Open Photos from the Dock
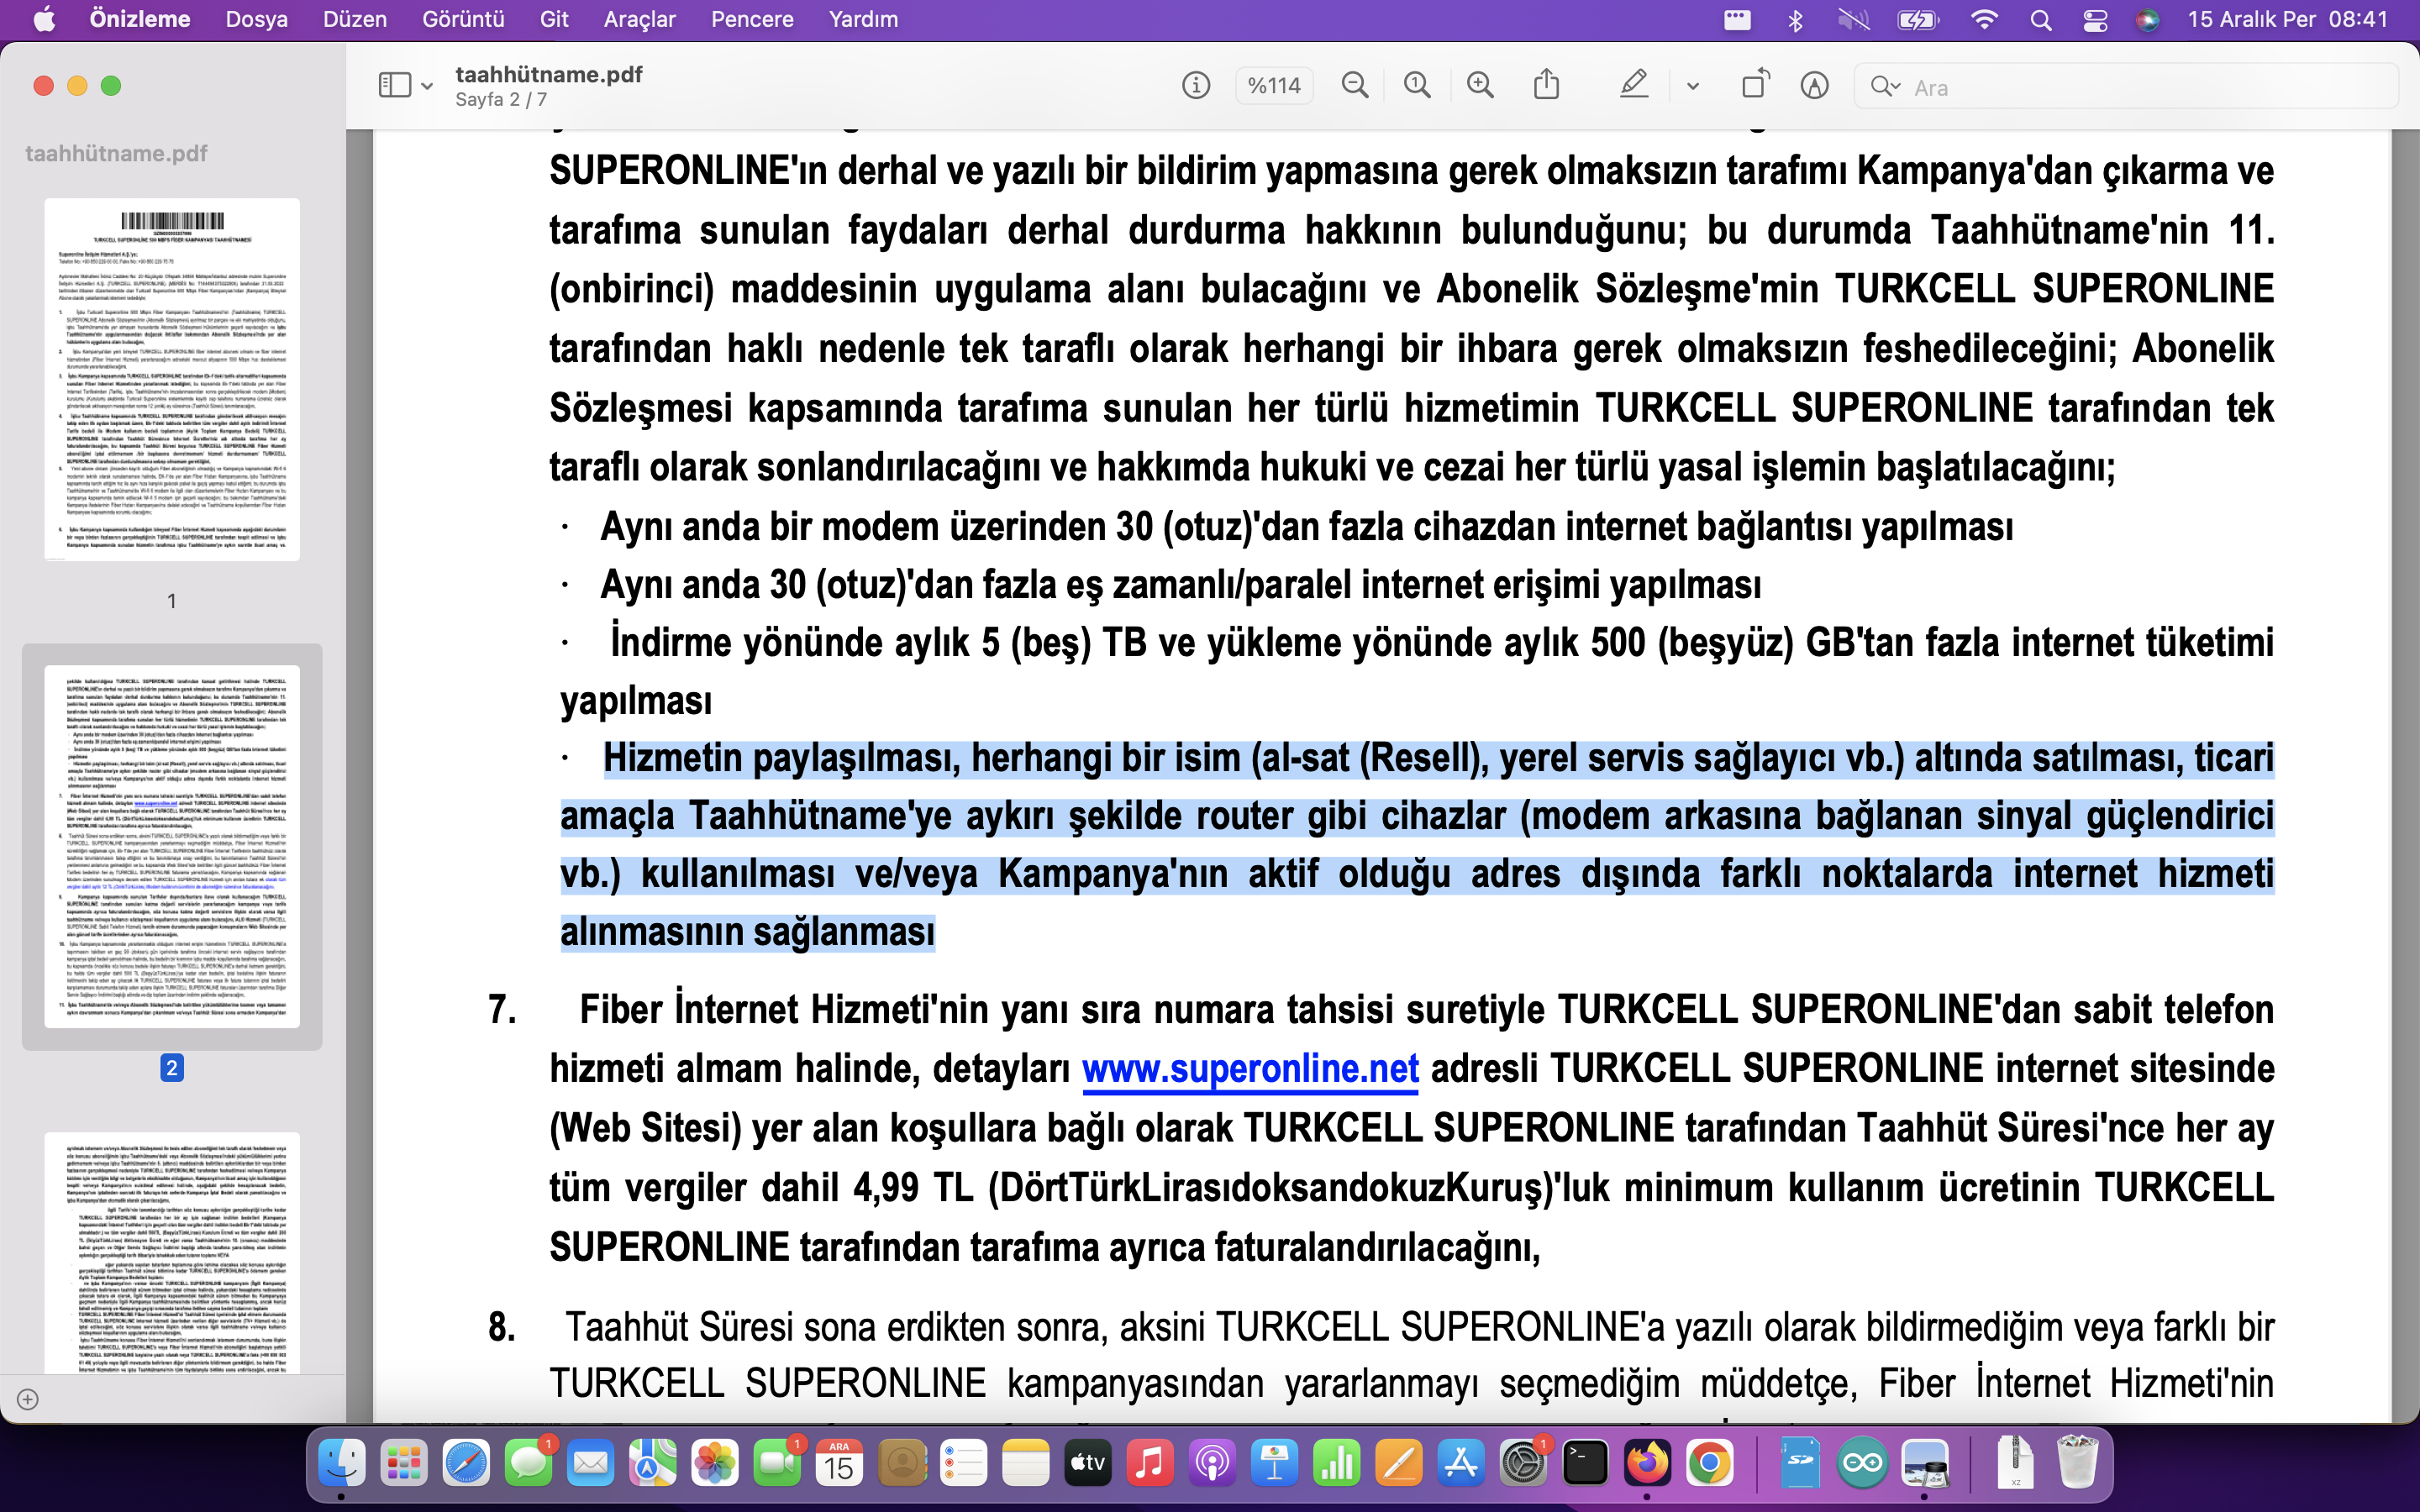2420x1512 pixels. [x=714, y=1463]
